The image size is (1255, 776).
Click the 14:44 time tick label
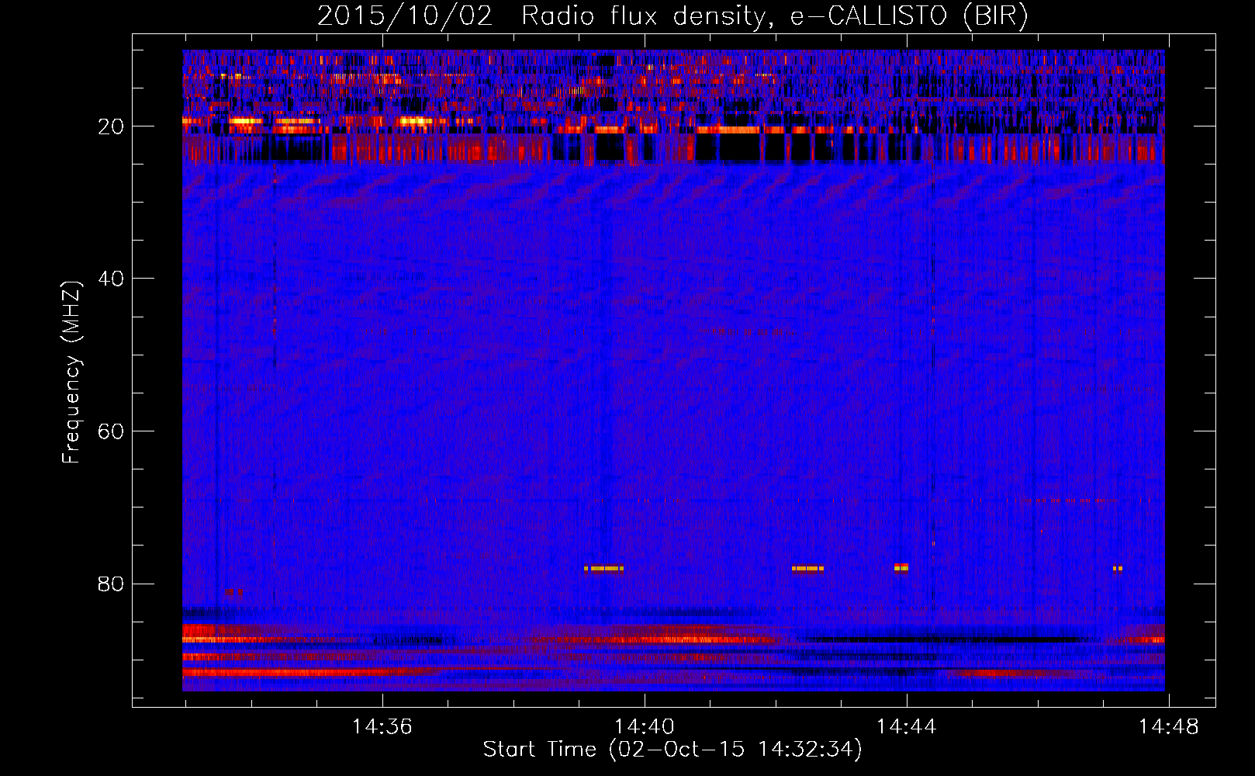coord(906,726)
